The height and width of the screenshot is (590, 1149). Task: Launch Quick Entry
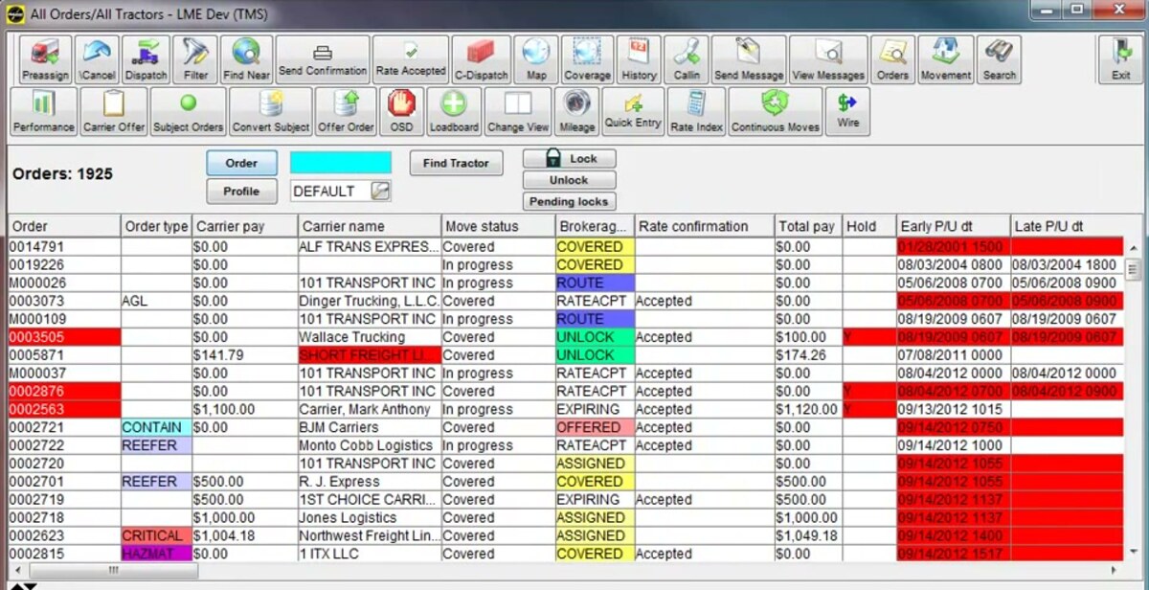(633, 111)
